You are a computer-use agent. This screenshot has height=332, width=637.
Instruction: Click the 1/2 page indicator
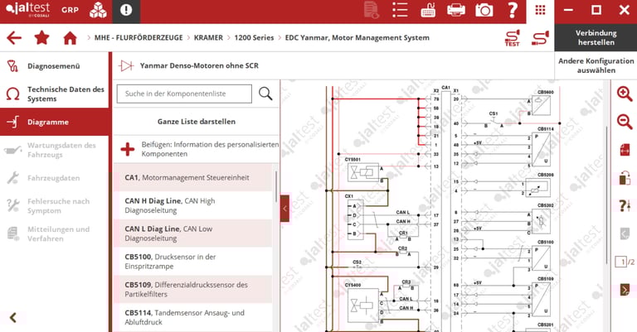[625, 262]
